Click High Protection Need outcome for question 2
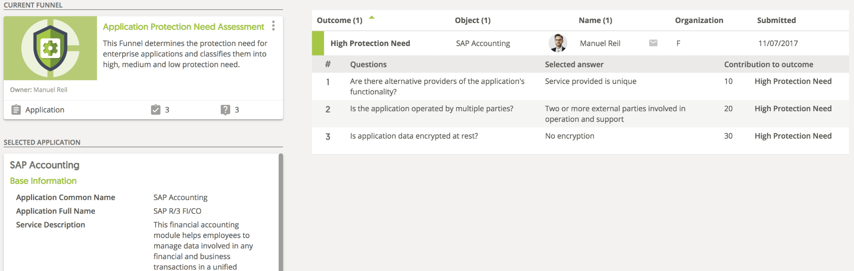The width and height of the screenshot is (854, 271). point(793,108)
